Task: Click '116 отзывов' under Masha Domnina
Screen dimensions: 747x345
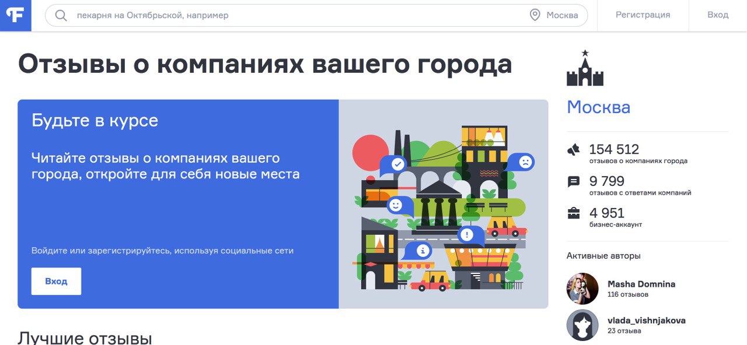Action: click(x=628, y=295)
